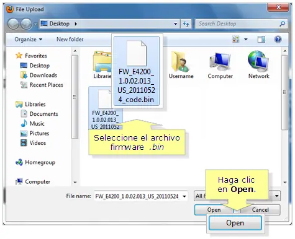Click the Videos film icon in sidebar
295x239 pixels.
(24, 143)
